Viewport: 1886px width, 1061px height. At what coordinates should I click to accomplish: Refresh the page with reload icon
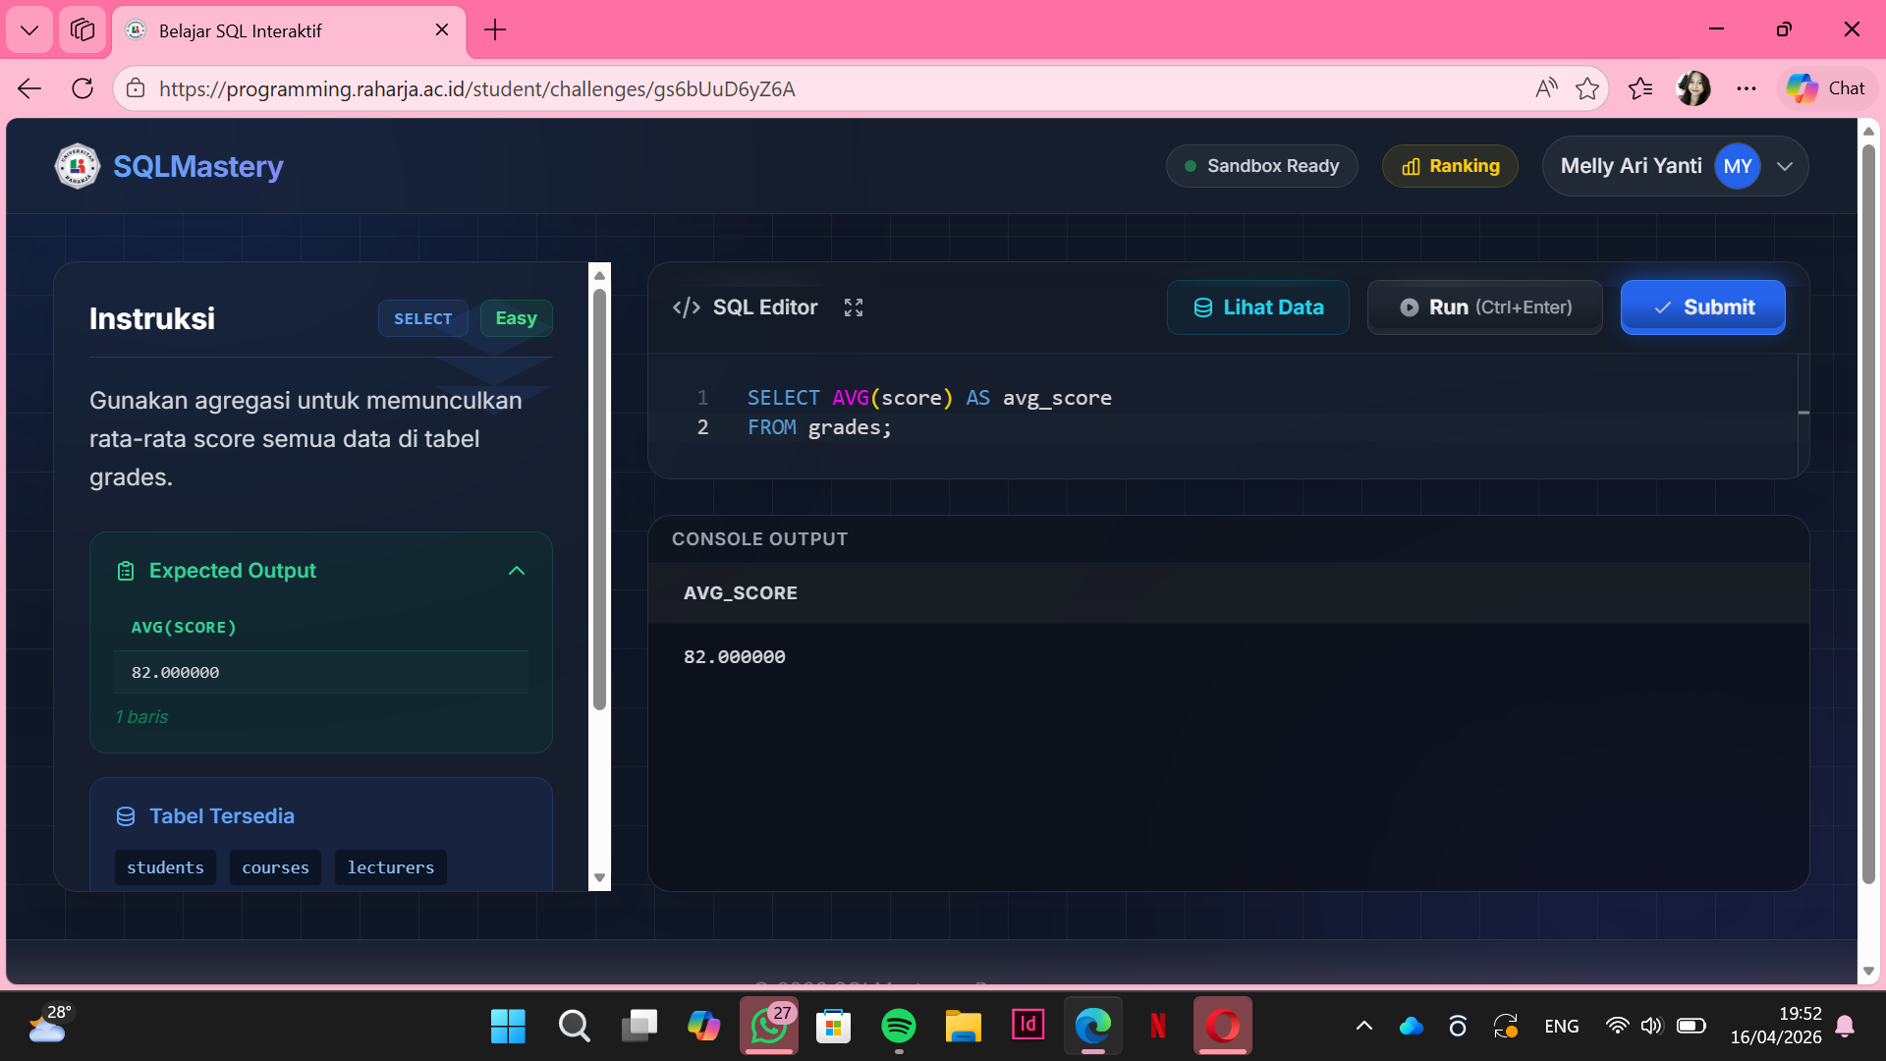(x=83, y=88)
